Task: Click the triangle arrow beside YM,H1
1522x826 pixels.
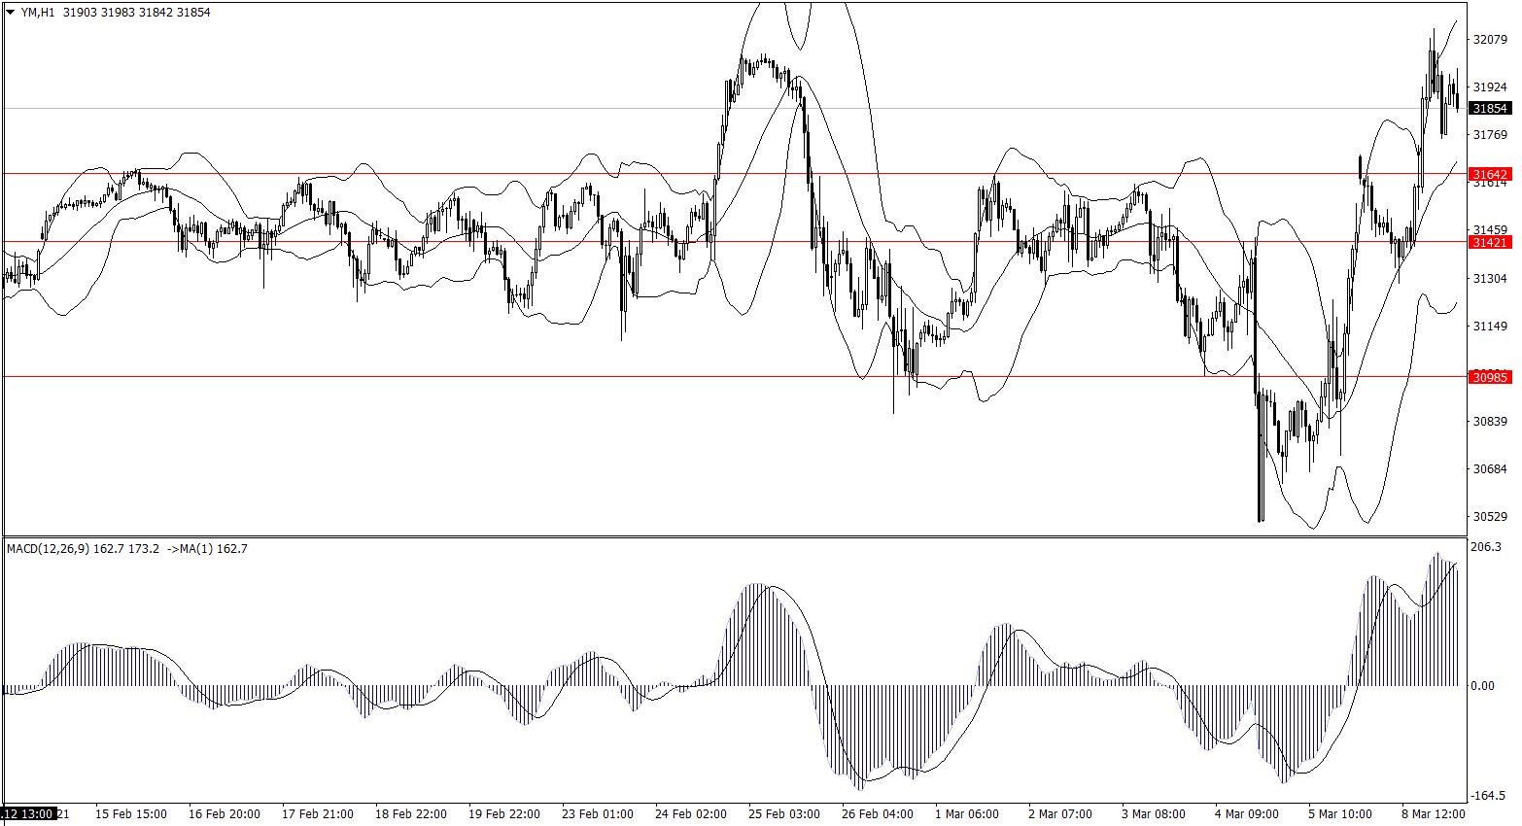Action: pos(11,13)
